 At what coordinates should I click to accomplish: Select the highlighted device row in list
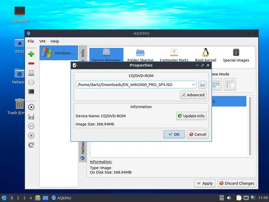point(229,101)
